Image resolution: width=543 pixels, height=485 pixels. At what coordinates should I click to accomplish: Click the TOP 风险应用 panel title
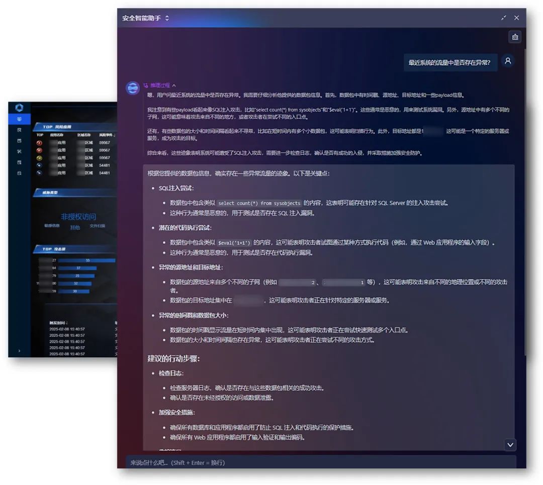tap(57, 127)
